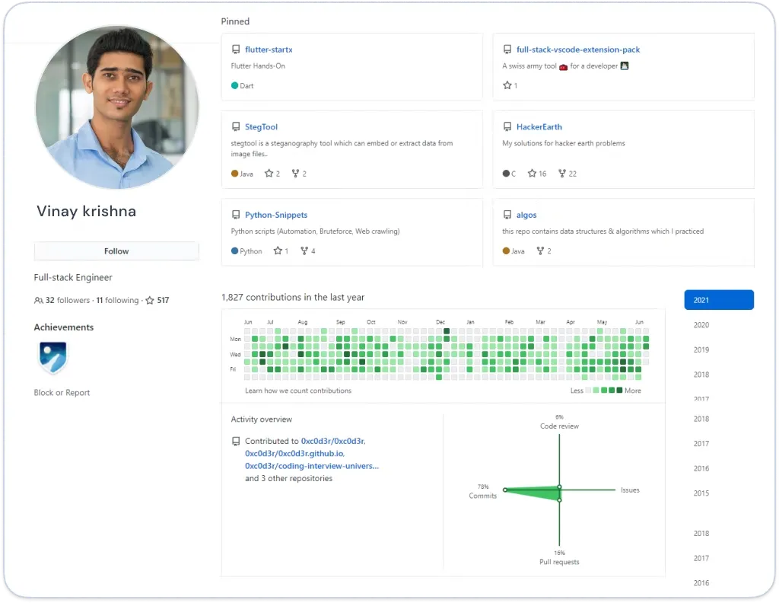Open 0xc0d3r/coding-interview-univers... repository link
The image size is (779, 603).
pyautogui.click(x=311, y=466)
